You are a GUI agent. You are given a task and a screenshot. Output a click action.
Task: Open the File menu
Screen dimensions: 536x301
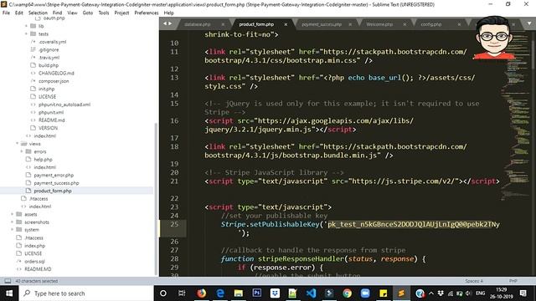click(x=6, y=13)
